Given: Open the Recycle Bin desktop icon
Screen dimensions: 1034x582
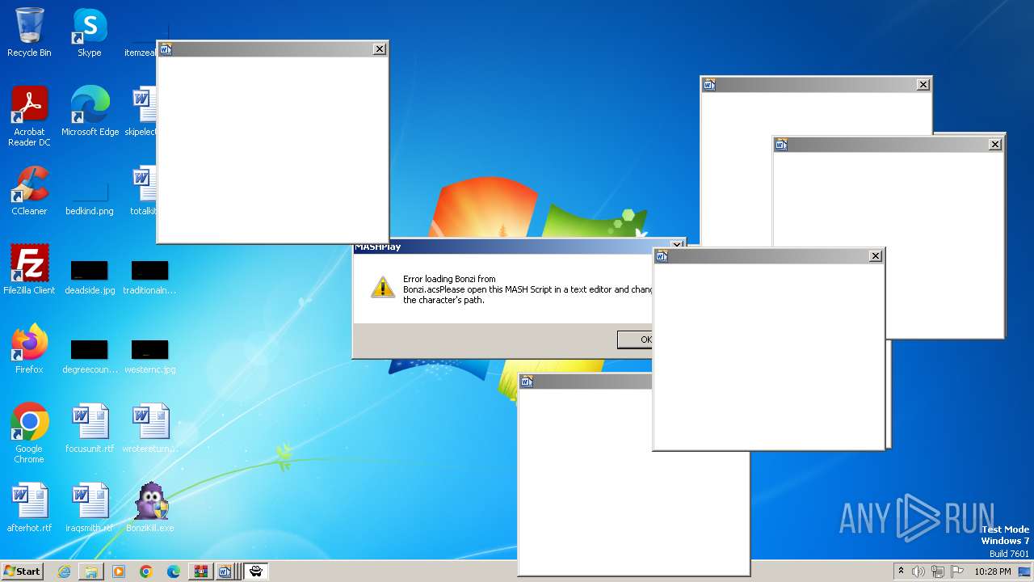Looking at the screenshot, I should 29,32.
